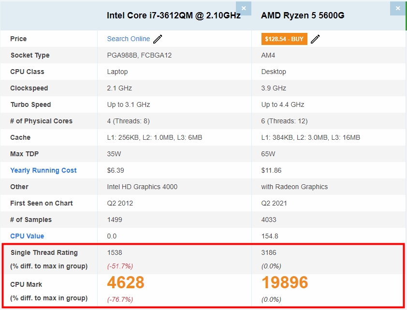Select 1499 samples value
Screen dimensions: 407x310
[115, 220]
